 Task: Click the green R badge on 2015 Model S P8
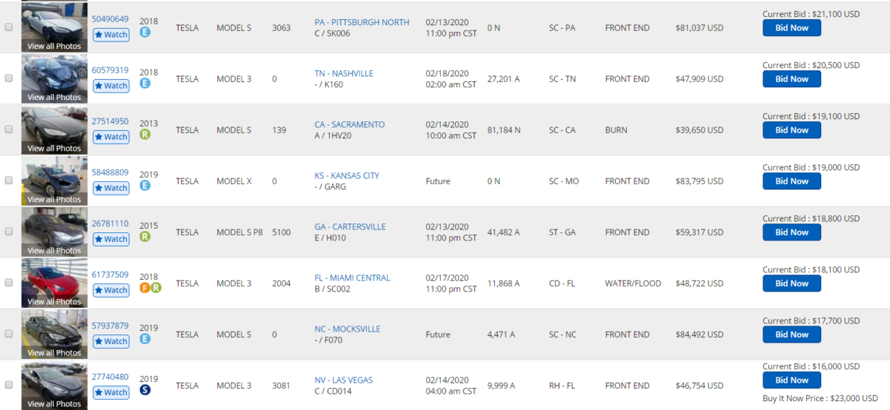point(145,237)
